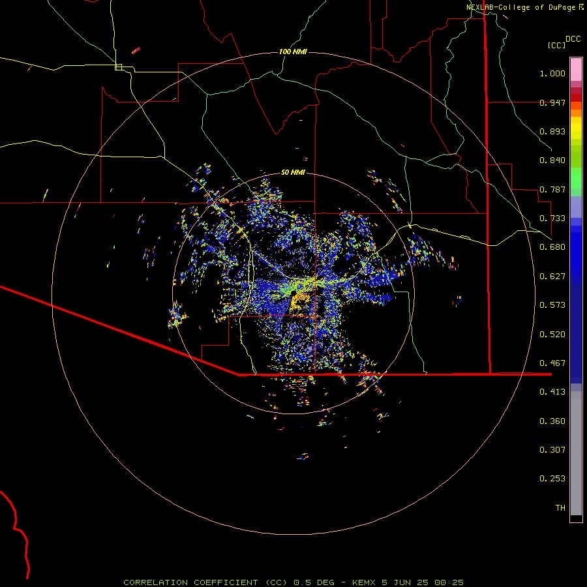Click the 0.787 scale value
This screenshot has width=587, height=587.
coord(552,189)
